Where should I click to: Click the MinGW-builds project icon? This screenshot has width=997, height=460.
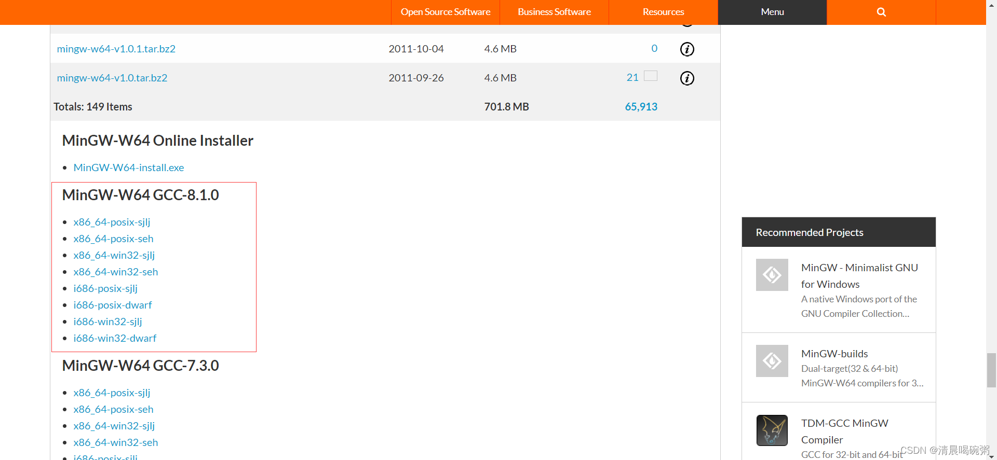(x=772, y=361)
